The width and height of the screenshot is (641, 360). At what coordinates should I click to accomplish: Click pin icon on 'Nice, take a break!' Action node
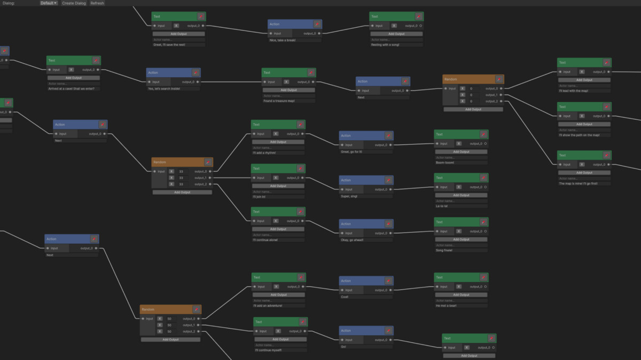(317, 24)
